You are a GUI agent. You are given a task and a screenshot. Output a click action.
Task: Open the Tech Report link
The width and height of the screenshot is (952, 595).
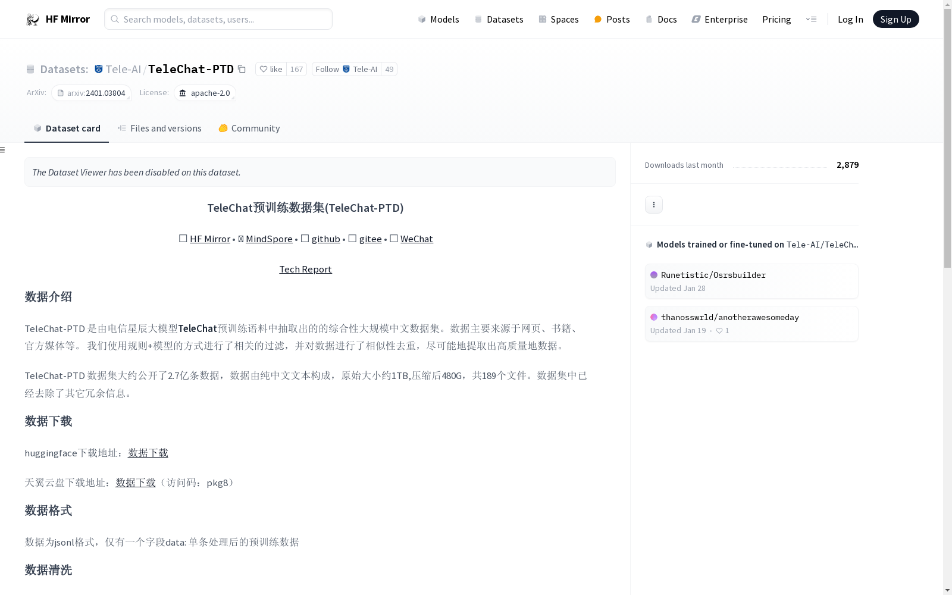point(305,270)
